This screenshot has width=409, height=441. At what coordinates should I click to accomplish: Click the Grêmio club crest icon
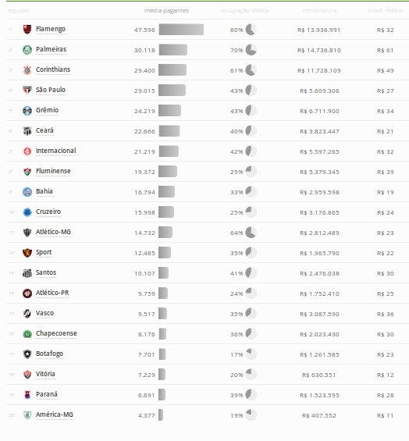tap(27, 111)
